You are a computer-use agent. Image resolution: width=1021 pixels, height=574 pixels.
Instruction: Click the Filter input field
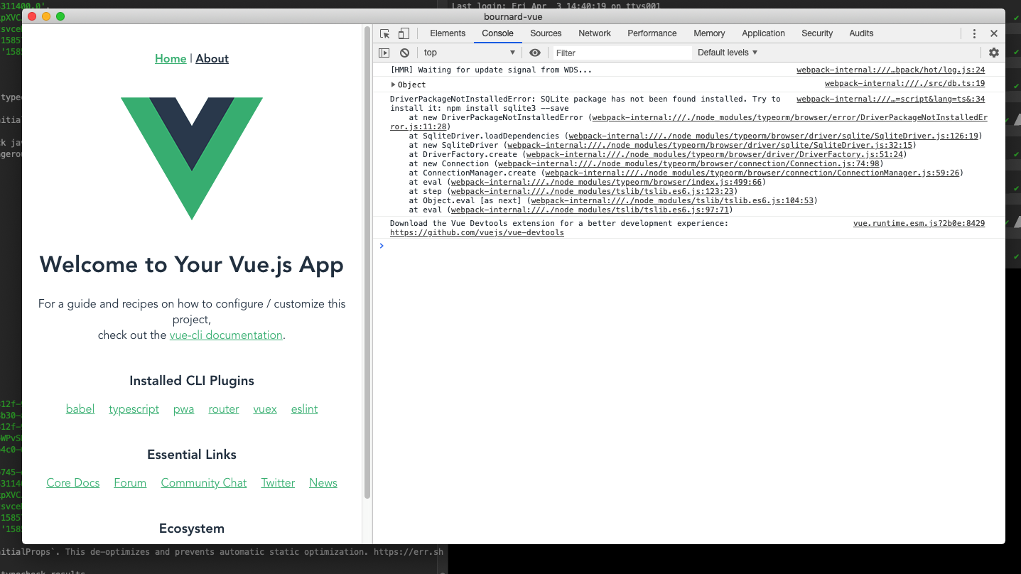[618, 52]
